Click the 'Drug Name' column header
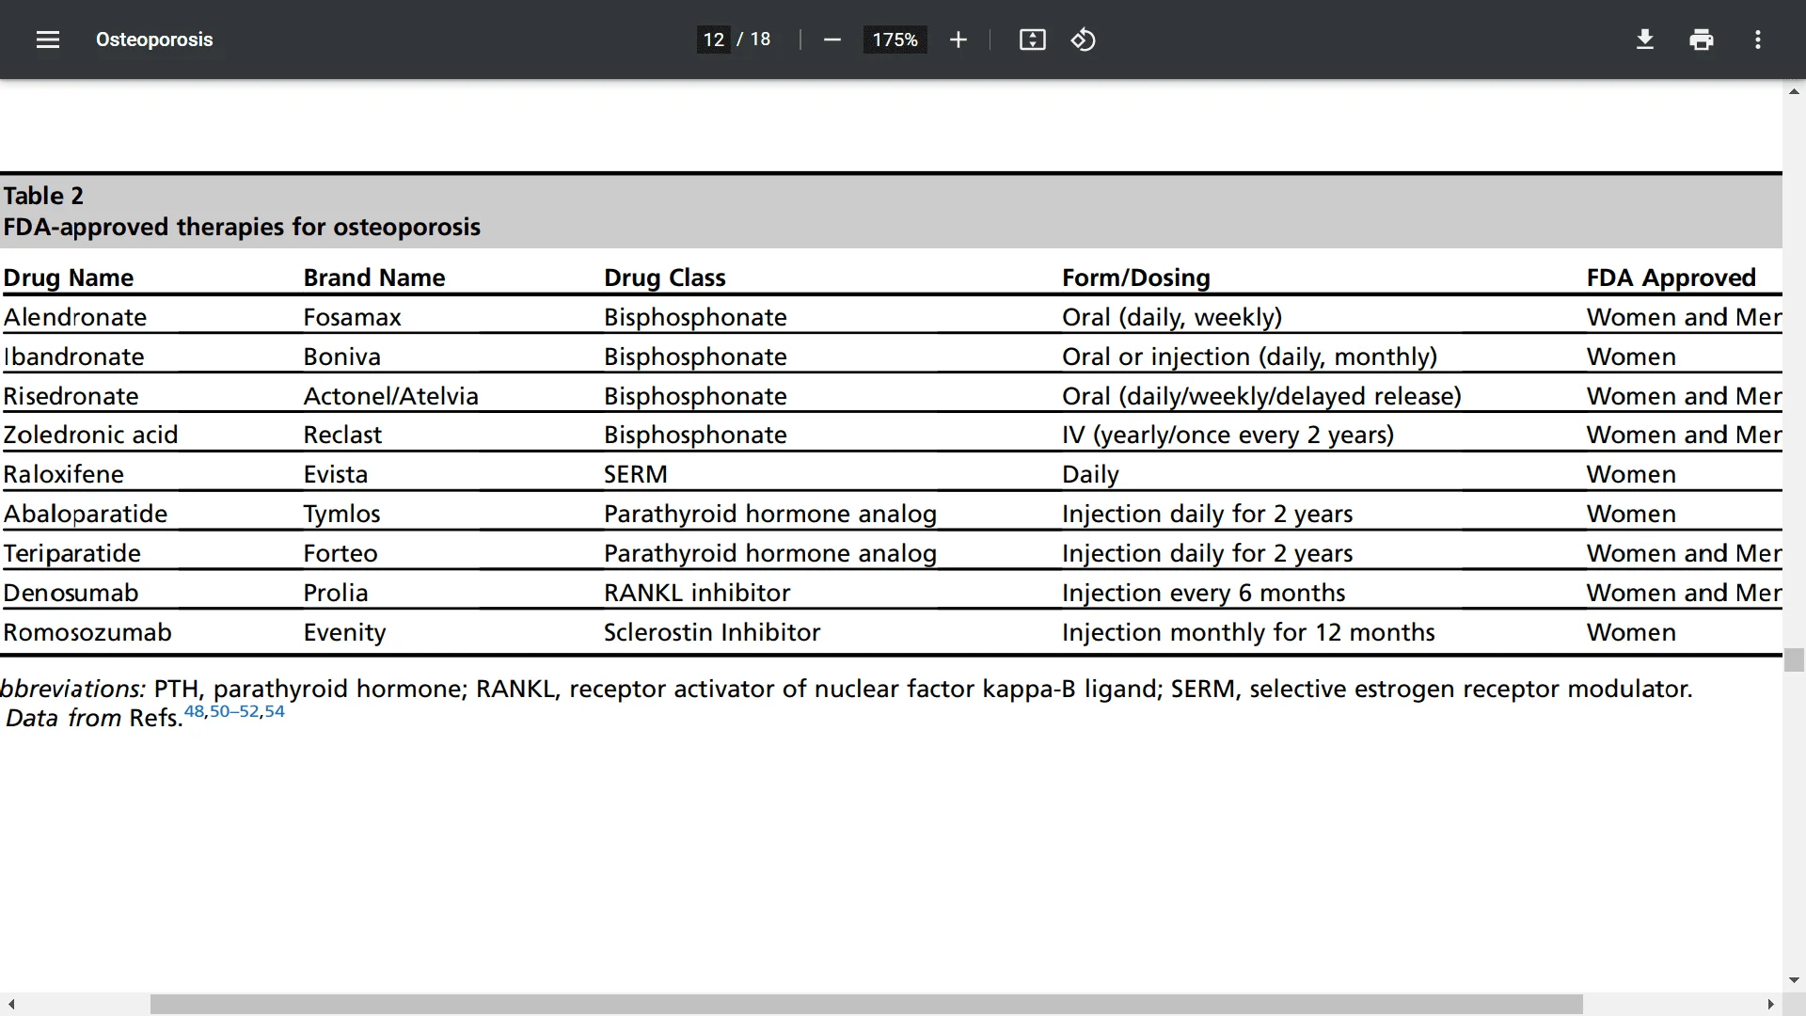This screenshot has width=1806, height=1016. click(x=69, y=278)
